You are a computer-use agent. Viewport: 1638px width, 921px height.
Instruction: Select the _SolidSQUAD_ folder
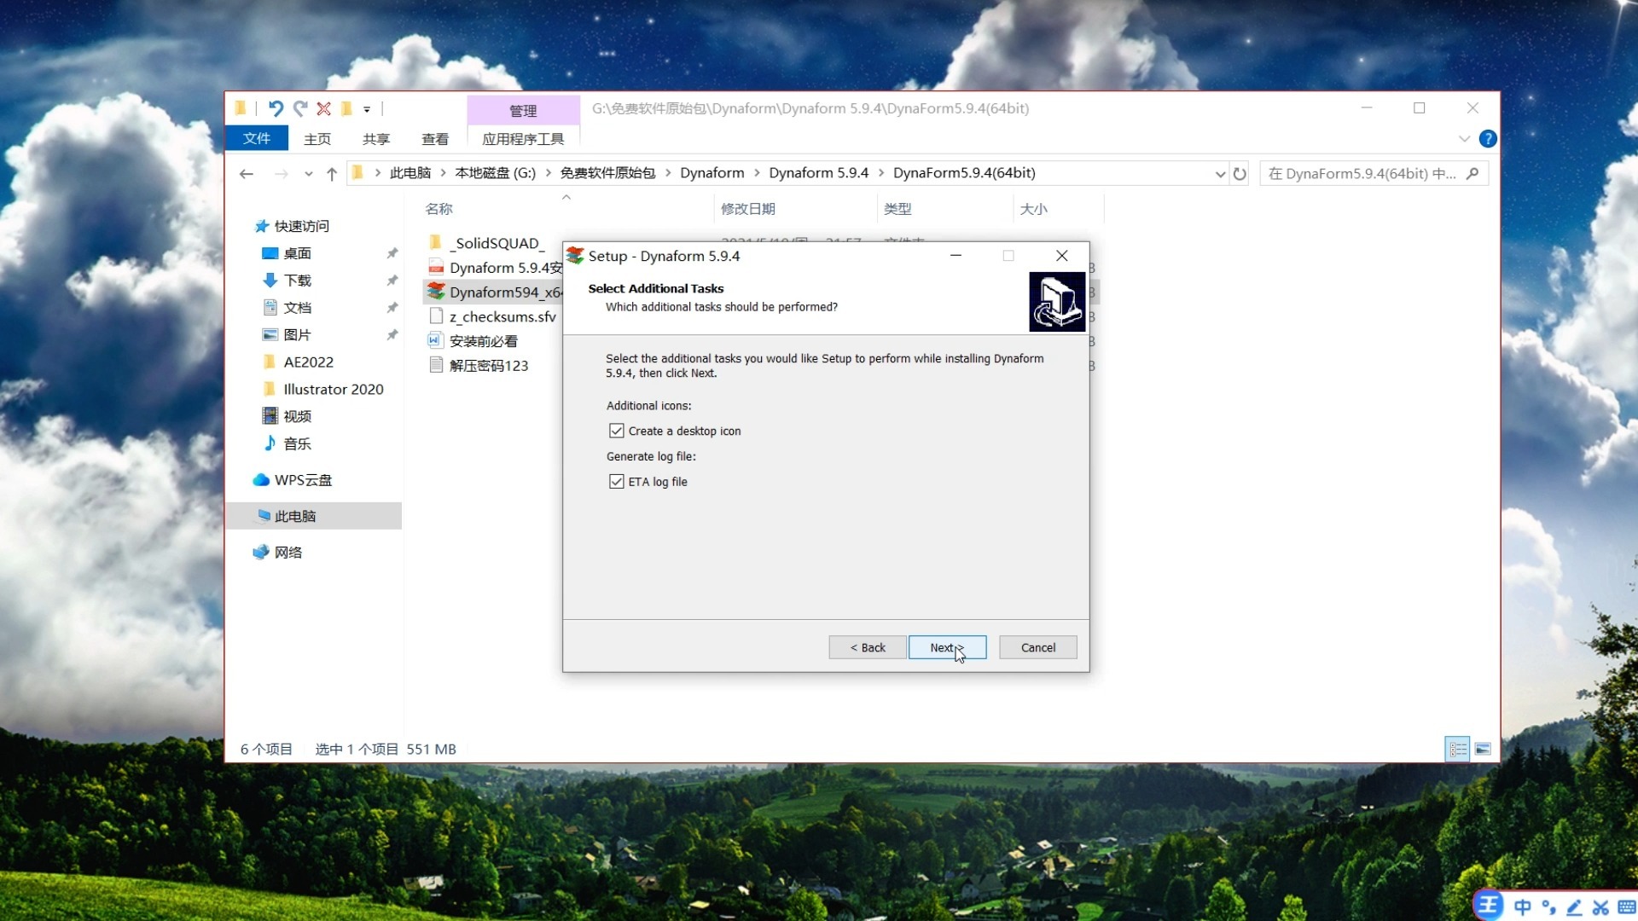(x=497, y=243)
